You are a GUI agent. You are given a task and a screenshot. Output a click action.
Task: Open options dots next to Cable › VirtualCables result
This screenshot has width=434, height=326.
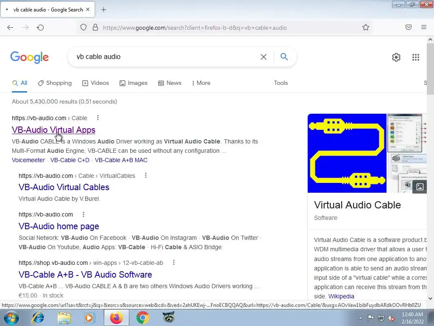(x=146, y=175)
